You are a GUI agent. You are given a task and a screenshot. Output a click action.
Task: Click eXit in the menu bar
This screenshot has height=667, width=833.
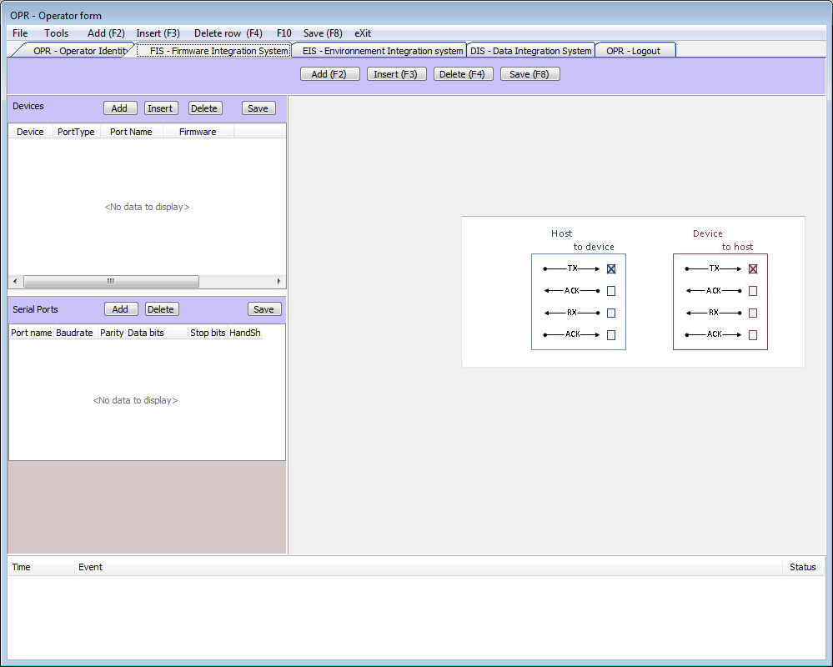tap(363, 33)
